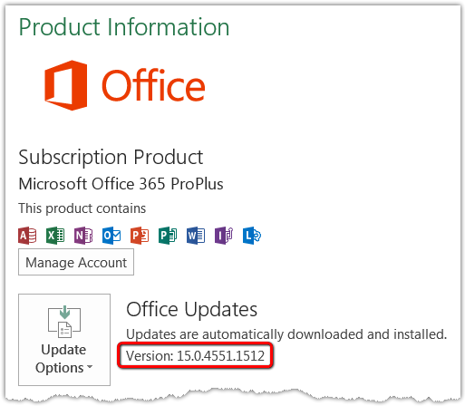Select the PowerPoint app icon
This screenshot has width=465, height=406.
point(140,236)
